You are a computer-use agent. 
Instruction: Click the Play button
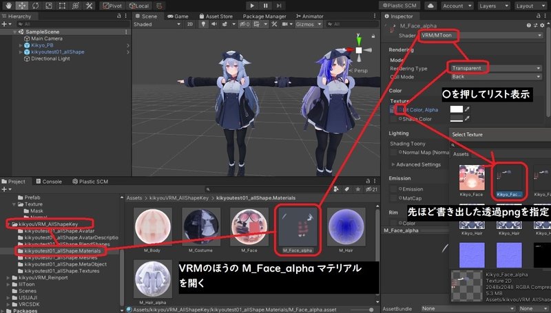pos(252,6)
